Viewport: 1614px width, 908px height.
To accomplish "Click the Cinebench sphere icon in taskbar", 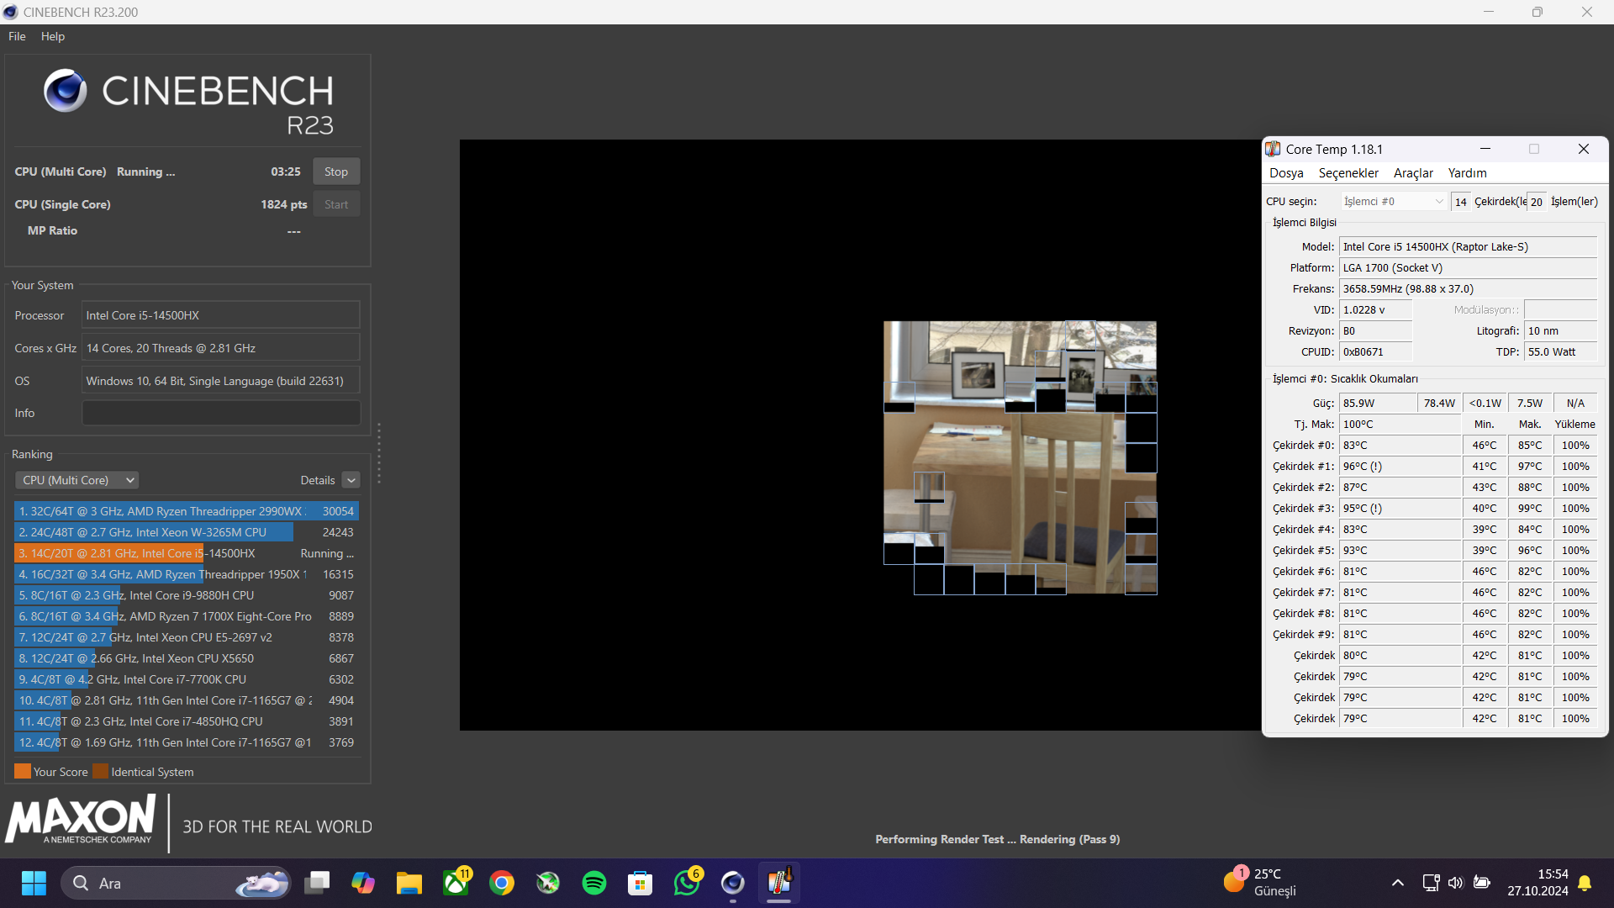I will pyautogui.click(x=732, y=883).
